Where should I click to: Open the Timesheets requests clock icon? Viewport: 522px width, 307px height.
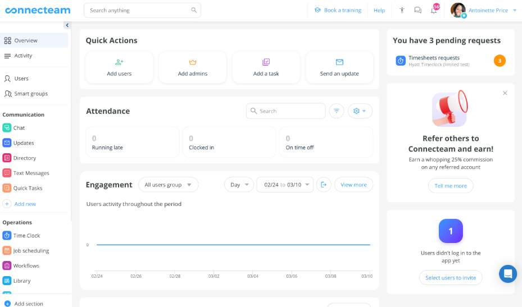401,61
